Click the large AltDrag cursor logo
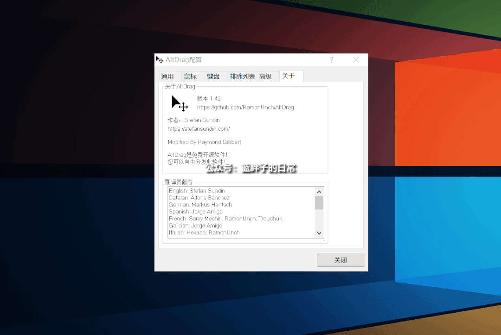This screenshot has width=501, height=335. click(x=180, y=103)
